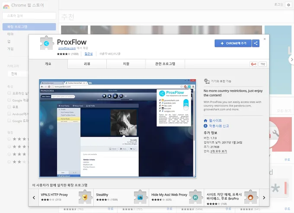Select 확장 프로그램 in the store sidebar
The image size is (294, 213).
pos(29,27)
